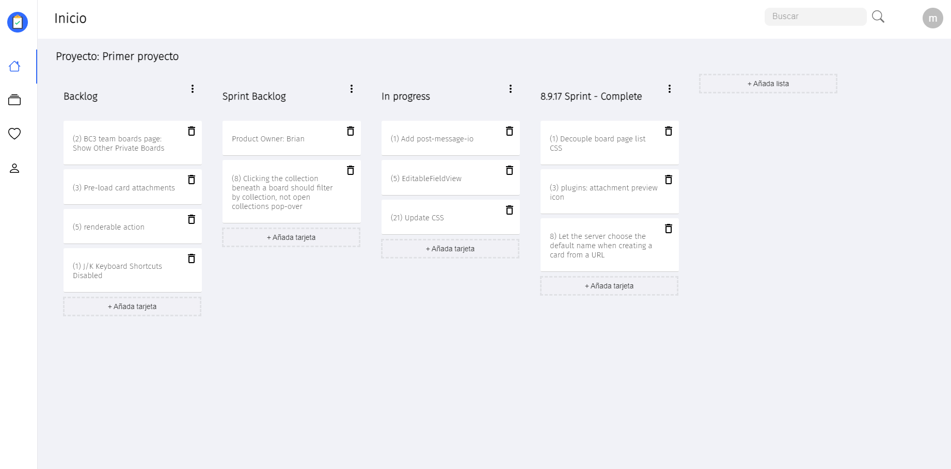
Task: Click the trash icon on 'Product Owner: Brian' card
Action: [x=351, y=131]
